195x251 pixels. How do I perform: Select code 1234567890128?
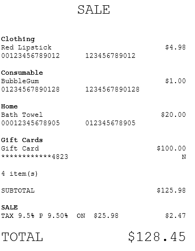pyautogui.click(x=112, y=89)
